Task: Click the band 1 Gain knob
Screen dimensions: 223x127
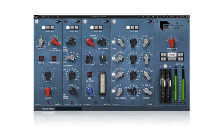Action: click(x=132, y=91)
